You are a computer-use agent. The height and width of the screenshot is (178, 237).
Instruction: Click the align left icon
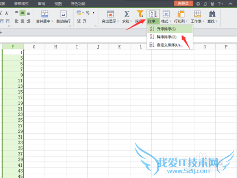tap(17, 21)
